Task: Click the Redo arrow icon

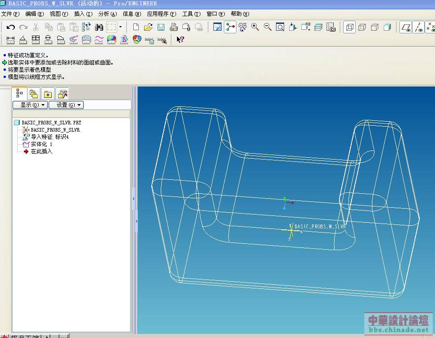Action: tap(23, 27)
